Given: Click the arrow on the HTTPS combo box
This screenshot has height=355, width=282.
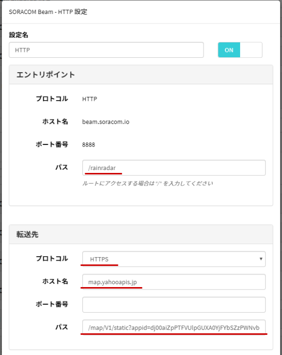Looking at the screenshot, I should (261, 259).
